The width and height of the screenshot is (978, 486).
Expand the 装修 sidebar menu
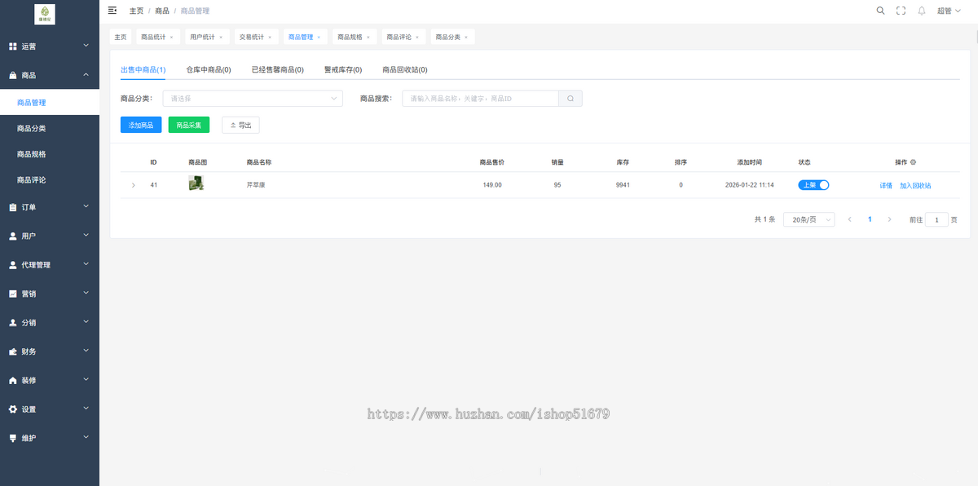[x=50, y=380]
